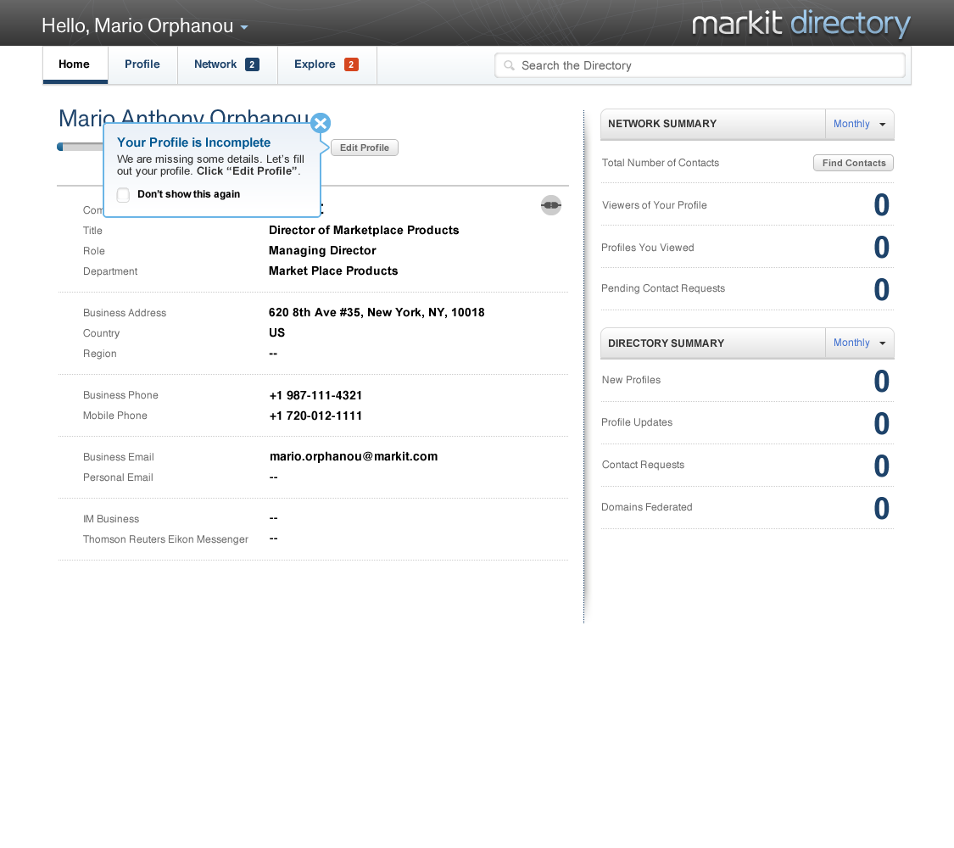
Task: Click the Thomson Reuters Eikon Messenger label
Action: (x=165, y=539)
